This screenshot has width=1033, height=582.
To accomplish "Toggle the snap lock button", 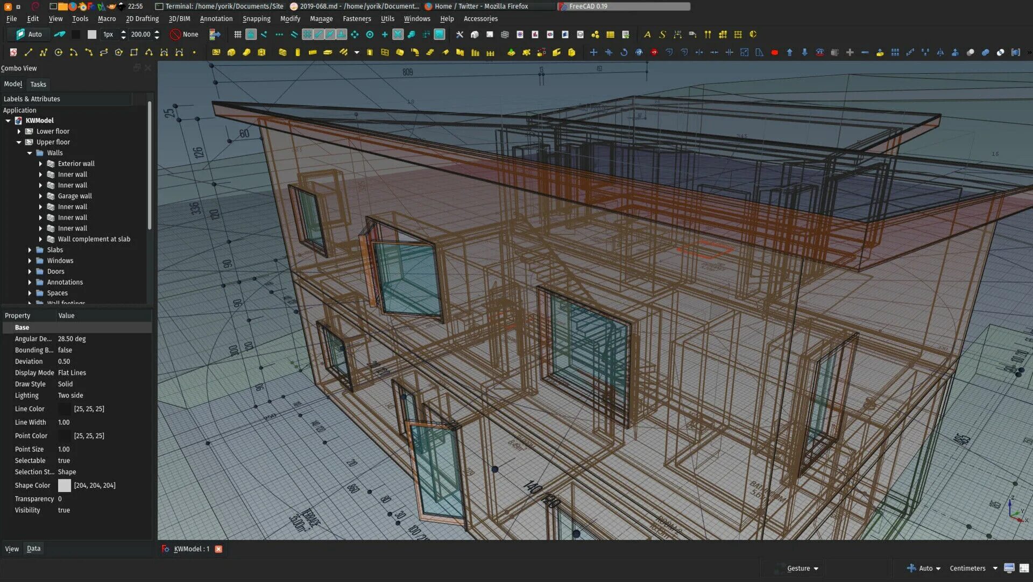I will [251, 34].
